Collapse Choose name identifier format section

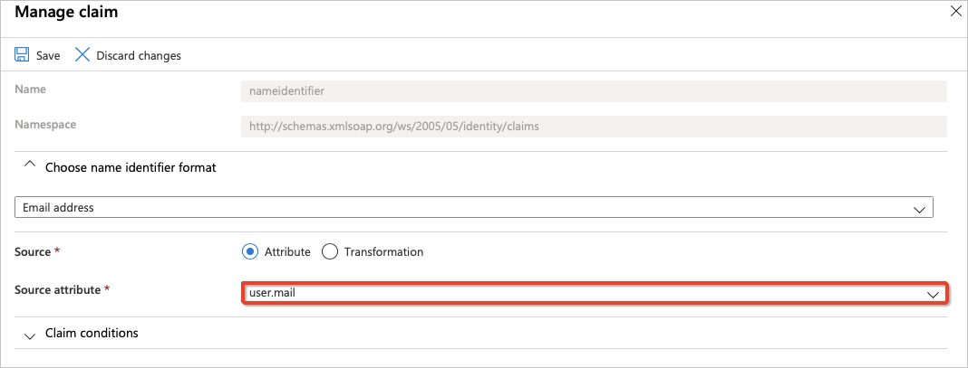pos(130,167)
